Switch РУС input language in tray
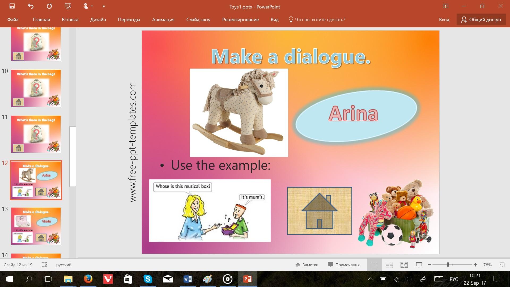This screenshot has height=287, width=510. click(454, 279)
